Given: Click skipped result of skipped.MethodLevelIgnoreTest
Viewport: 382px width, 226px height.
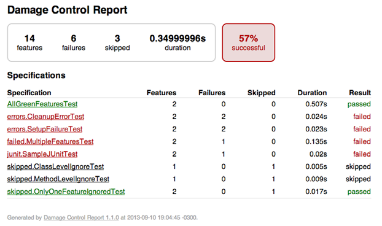Looking at the screenshot, I should click(x=358, y=179).
